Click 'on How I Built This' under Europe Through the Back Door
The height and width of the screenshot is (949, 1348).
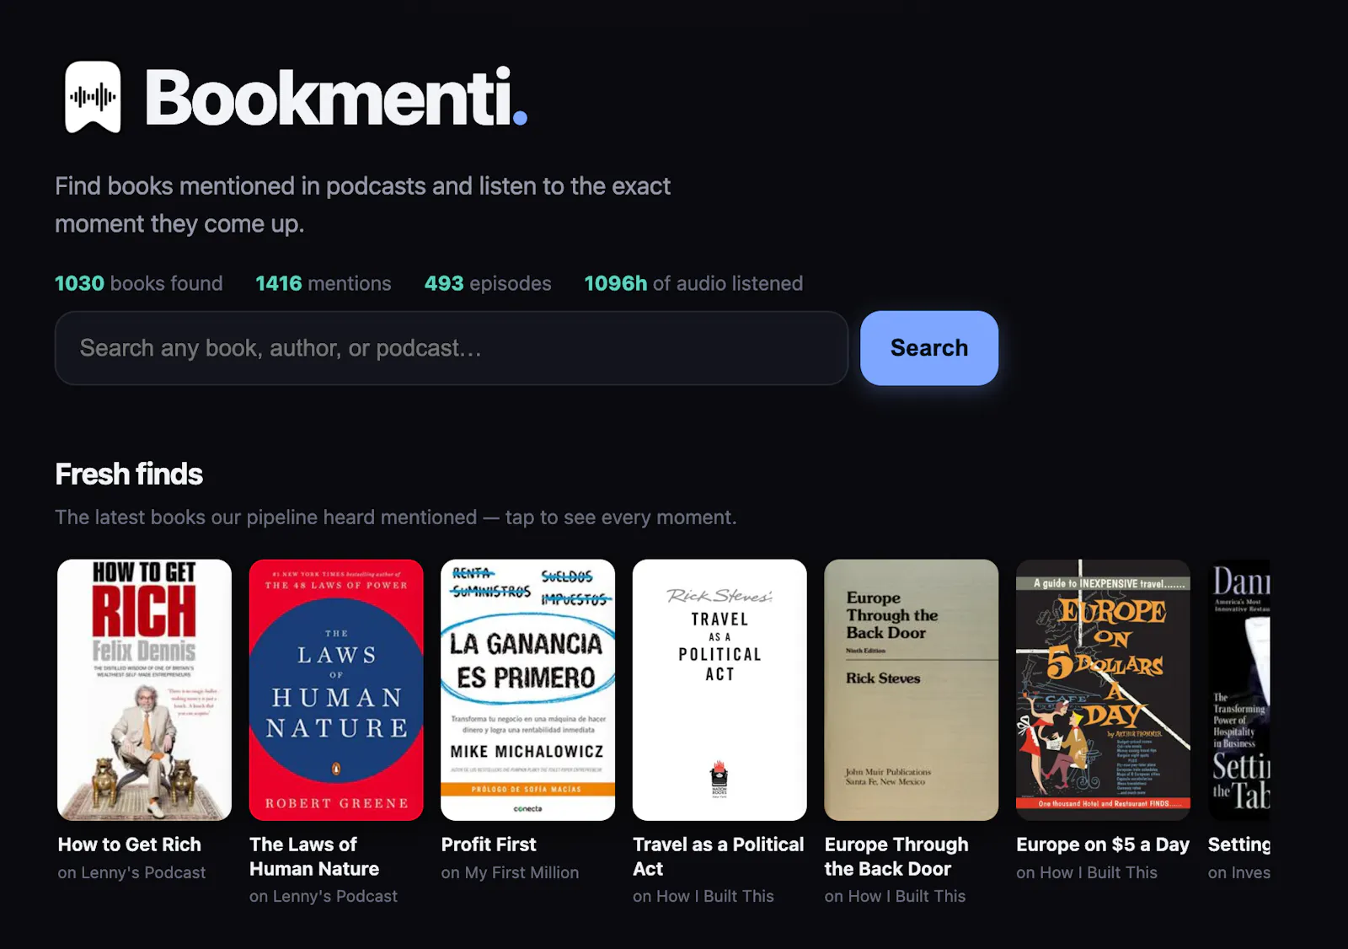click(x=895, y=896)
